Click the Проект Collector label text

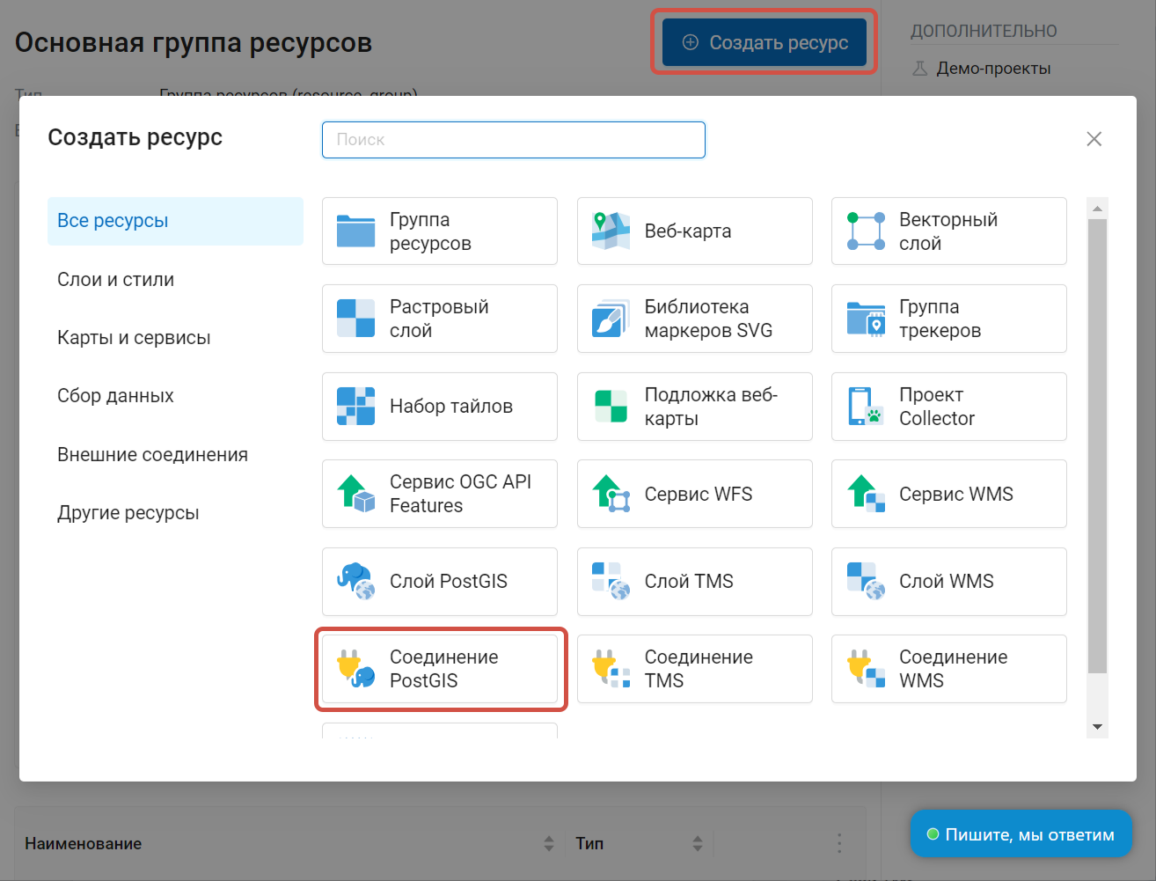click(937, 407)
